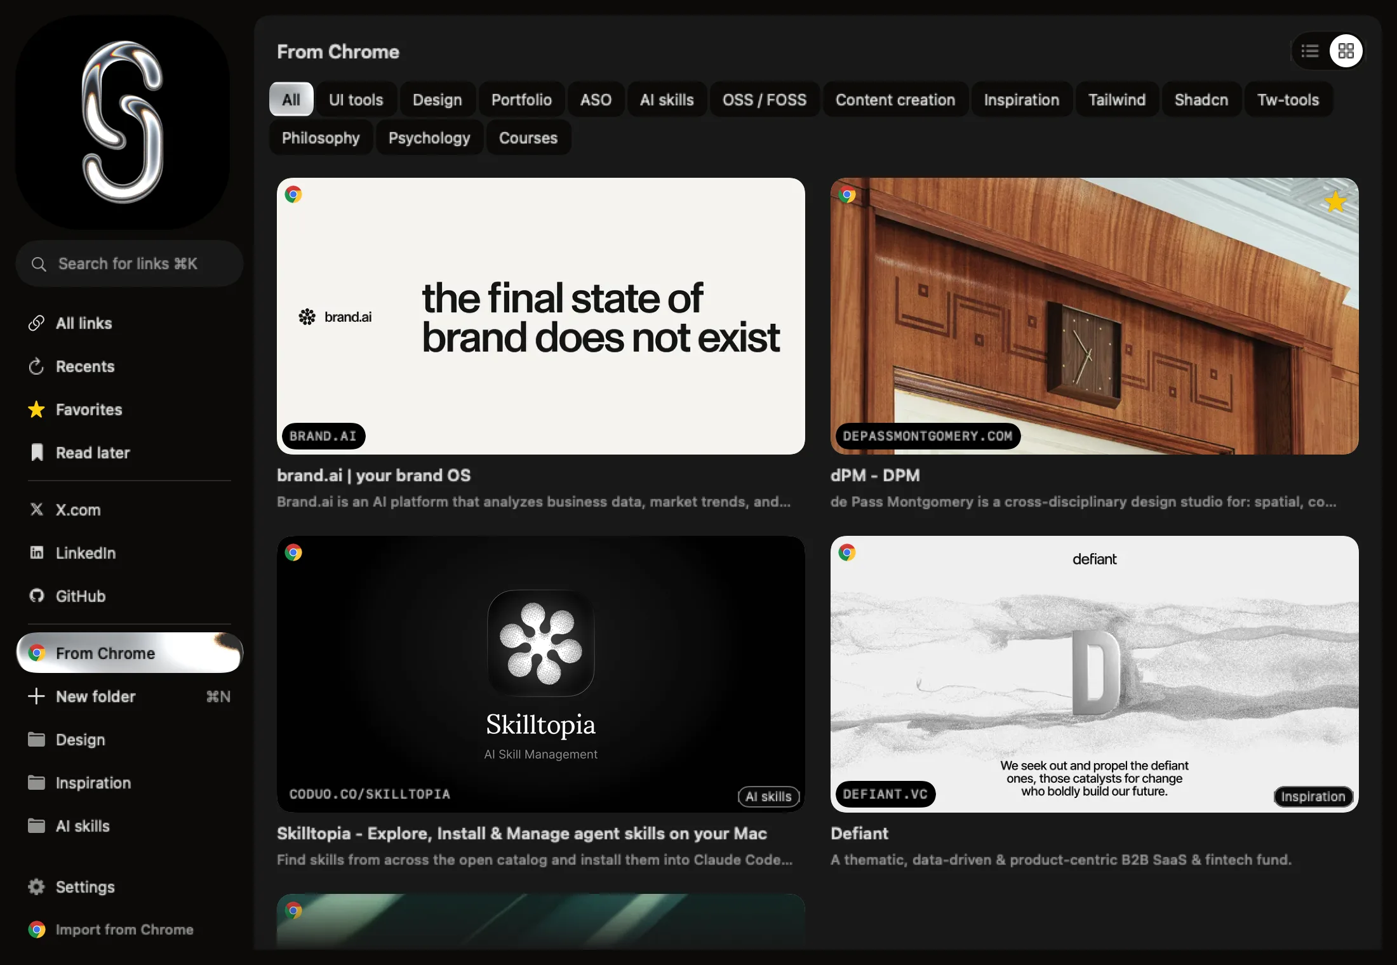Open All links in the sidebar
Image resolution: width=1397 pixels, height=965 pixels.
(130, 323)
